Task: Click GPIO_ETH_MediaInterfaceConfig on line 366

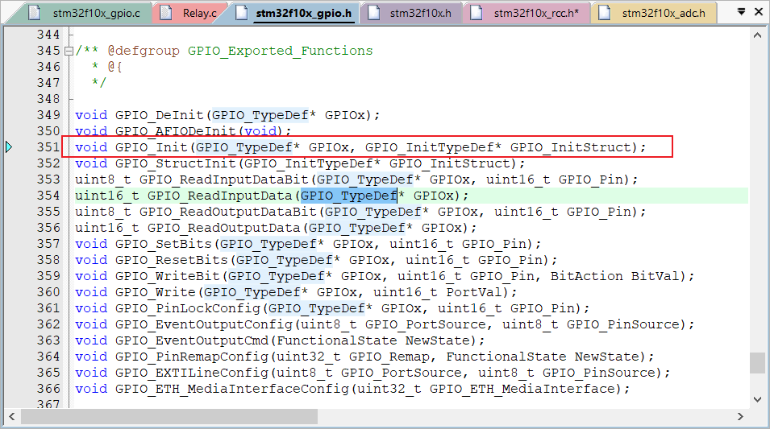Action: click(x=231, y=389)
